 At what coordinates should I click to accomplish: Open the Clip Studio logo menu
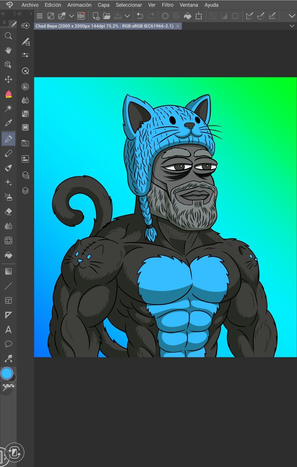click(10, 5)
